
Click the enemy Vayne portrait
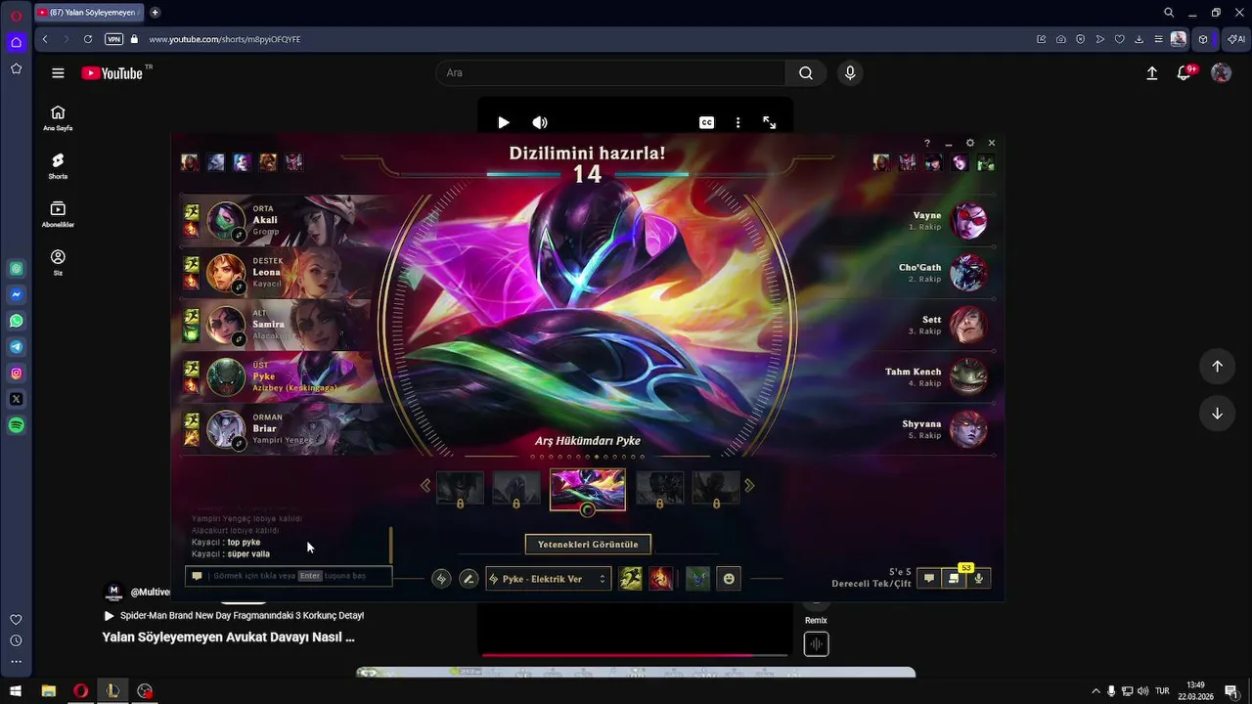click(968, 221)
